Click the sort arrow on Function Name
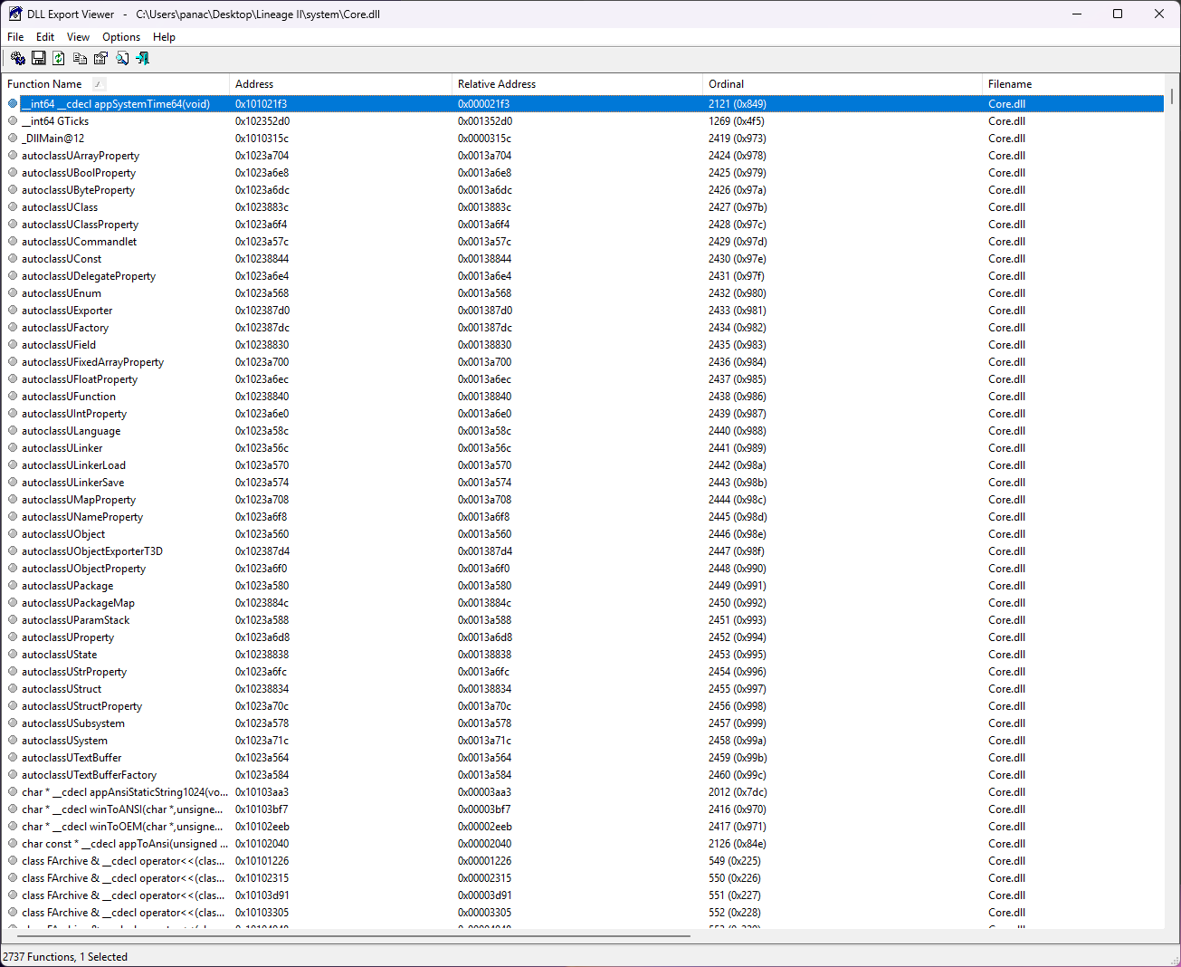This screenshot has width=1181, height=967. click(99, 84)
